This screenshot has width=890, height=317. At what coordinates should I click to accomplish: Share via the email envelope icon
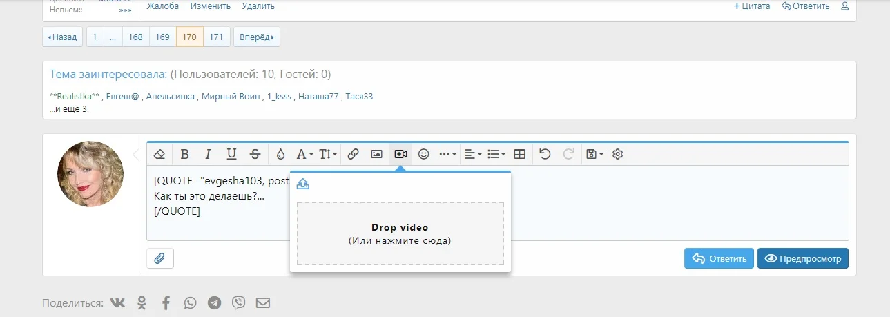pyautogui.click(x=263, y=302)
